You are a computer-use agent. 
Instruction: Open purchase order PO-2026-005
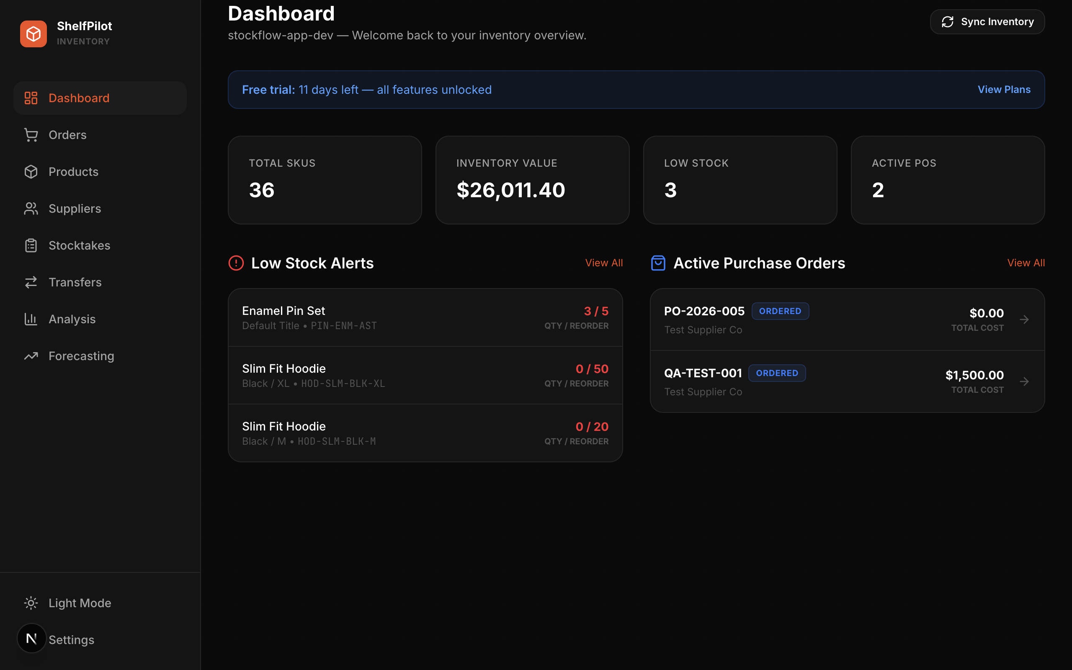(x=848, y=320)
